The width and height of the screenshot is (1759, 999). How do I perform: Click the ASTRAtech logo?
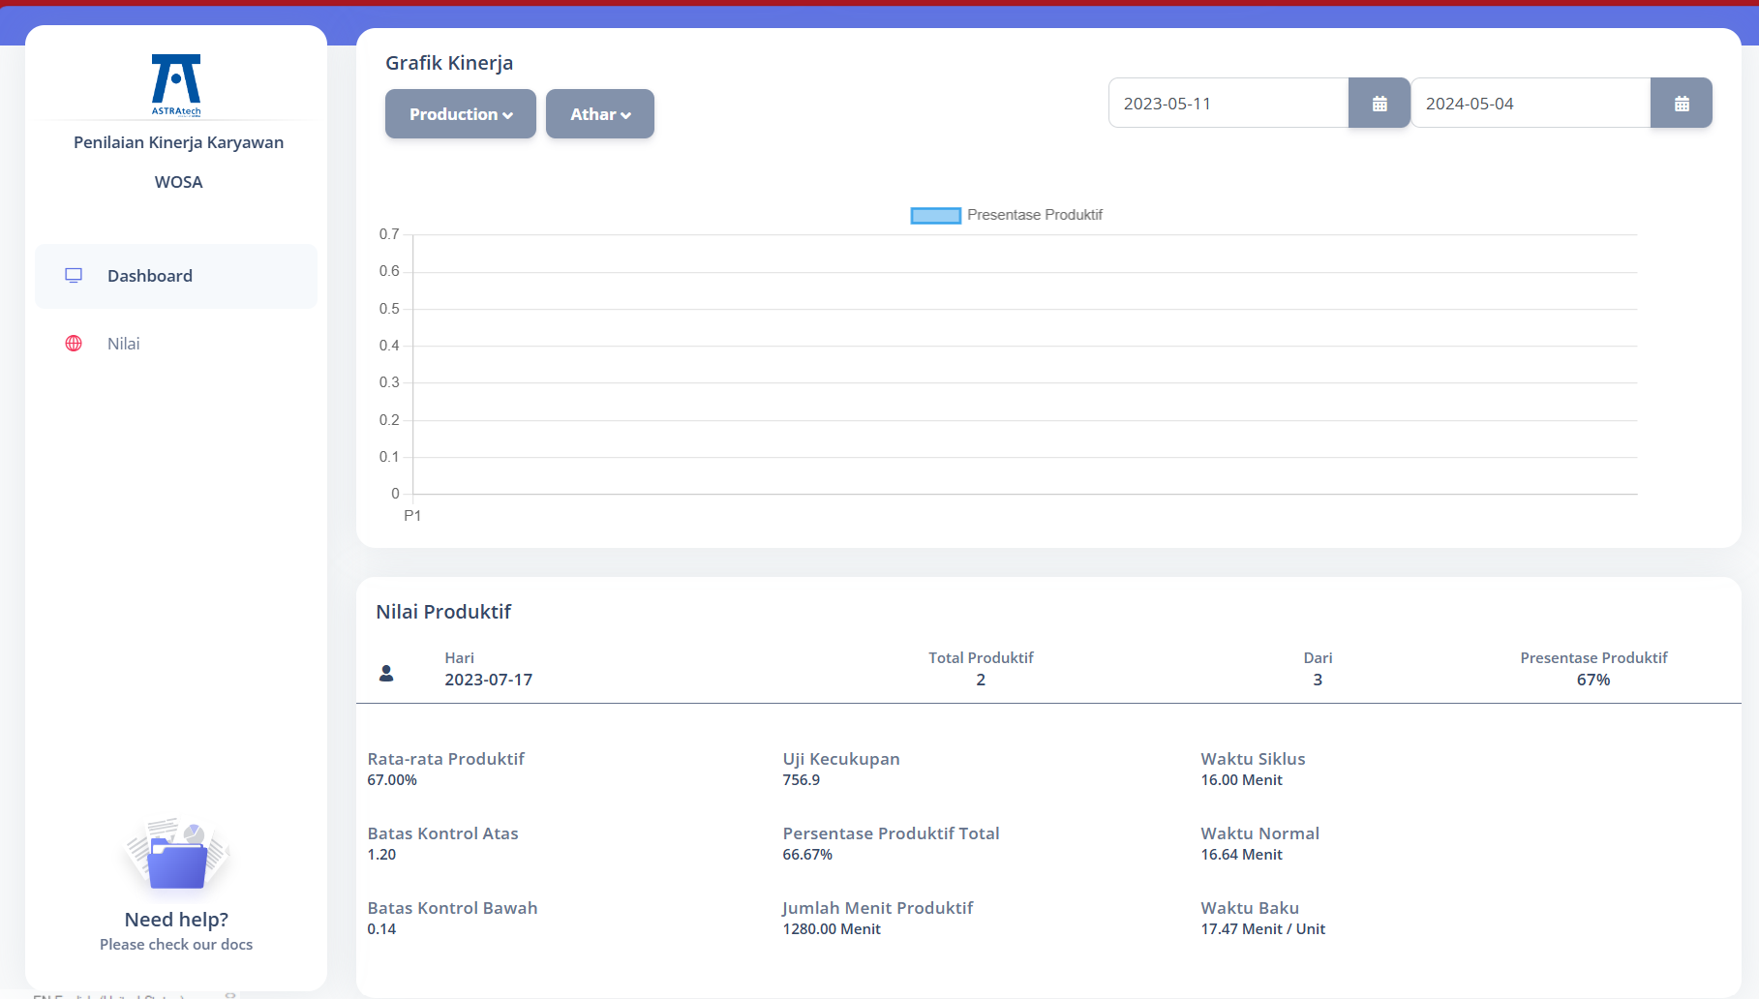click(176, 84)
